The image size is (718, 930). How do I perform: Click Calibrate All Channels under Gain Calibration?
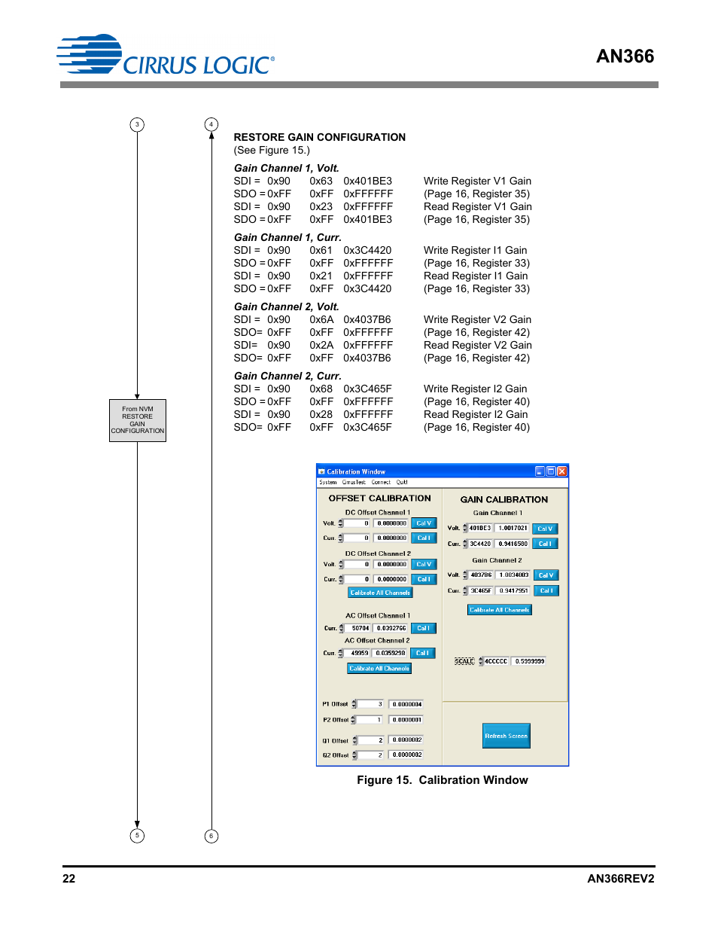tap(500, 610)
